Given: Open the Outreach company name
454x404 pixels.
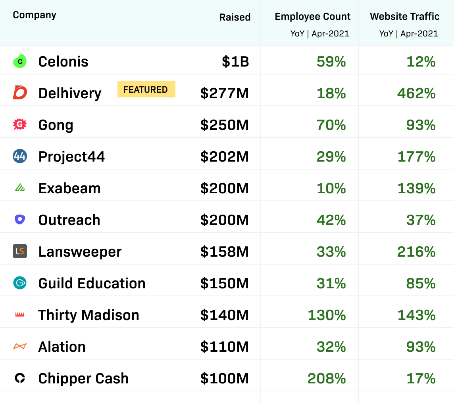Looking at the screenshot, I should 69,220.
